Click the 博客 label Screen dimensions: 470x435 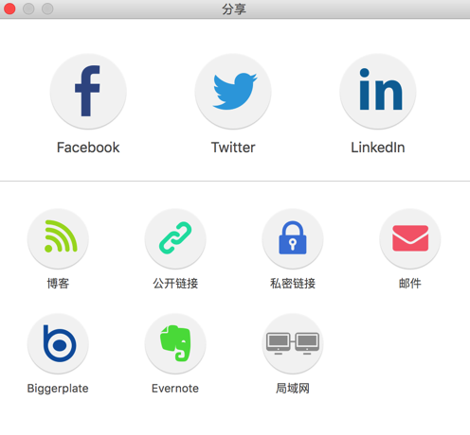click(x=58, y=284)
